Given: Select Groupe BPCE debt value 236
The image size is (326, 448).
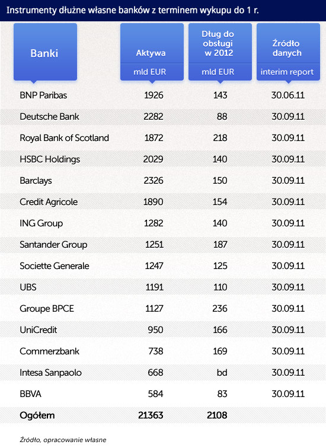Looking at the screenshot, I should pyautogui.click(x=220, y=309).
